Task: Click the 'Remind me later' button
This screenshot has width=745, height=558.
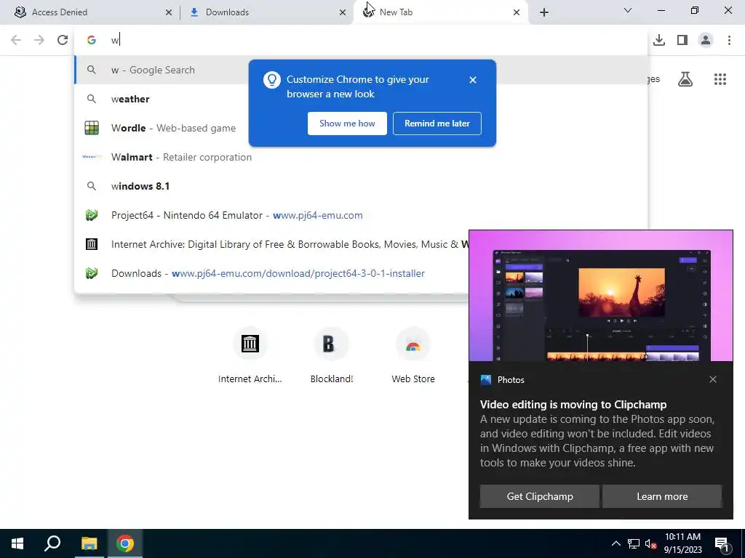Action: (437, 124)
